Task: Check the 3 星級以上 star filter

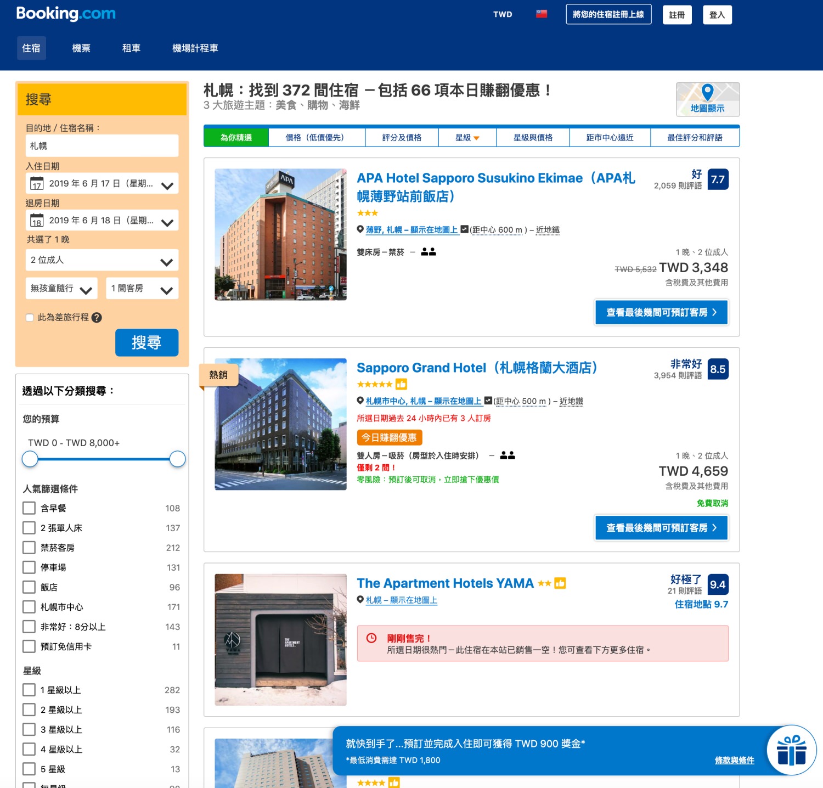Action: pos(29,729)
